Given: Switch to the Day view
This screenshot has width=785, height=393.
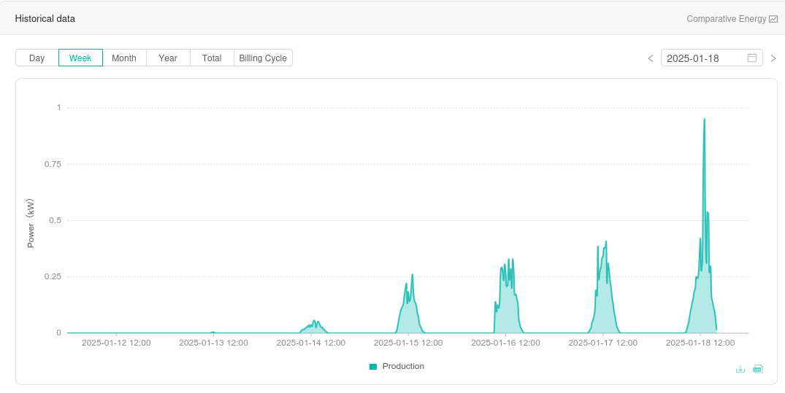Looking at the screenshot, I should pos(37,58).
